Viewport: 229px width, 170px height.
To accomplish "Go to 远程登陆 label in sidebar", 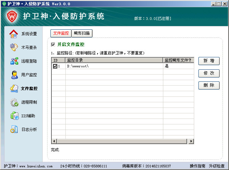I will [29, 61].
